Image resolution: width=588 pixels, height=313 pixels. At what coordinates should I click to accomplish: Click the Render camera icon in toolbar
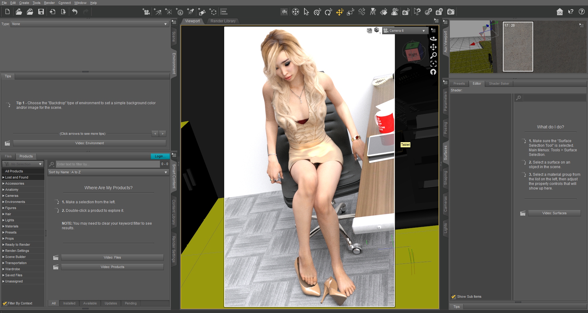click(450, 12)
